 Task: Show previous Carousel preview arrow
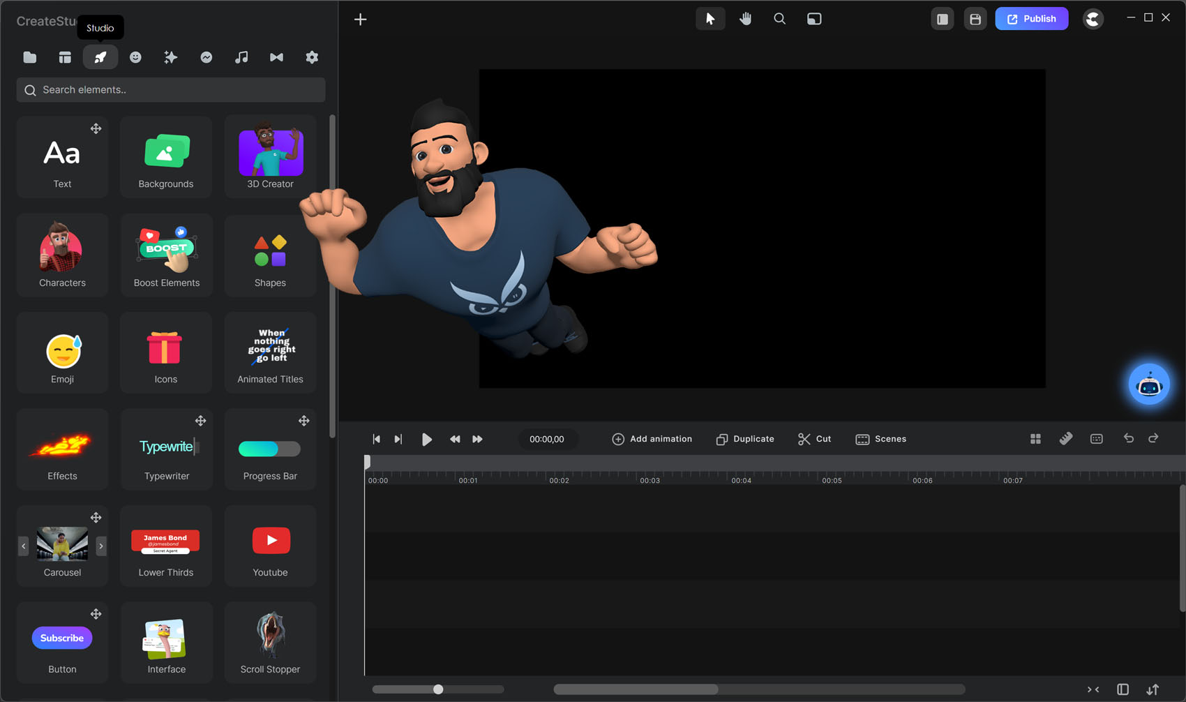tap(24, 546)
